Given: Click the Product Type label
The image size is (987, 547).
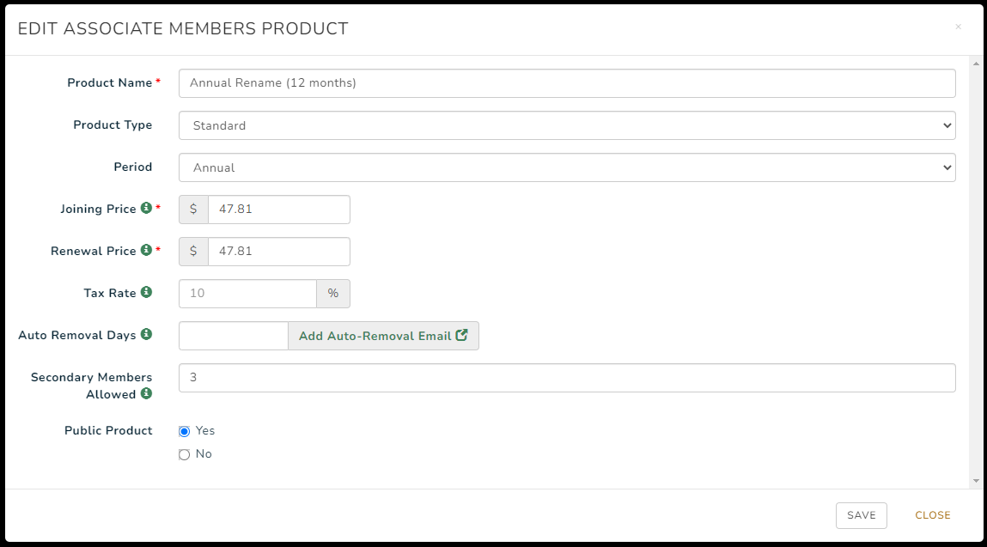Looking at the screenshot, I should click(x=113, y=125).
